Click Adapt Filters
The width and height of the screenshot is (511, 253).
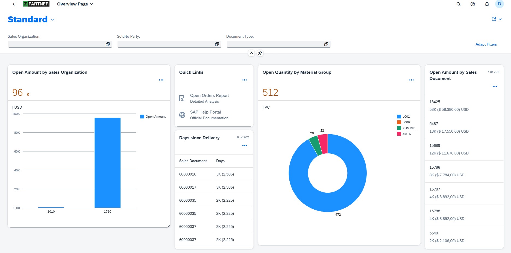pyautogui.click(x=486, y=44)
